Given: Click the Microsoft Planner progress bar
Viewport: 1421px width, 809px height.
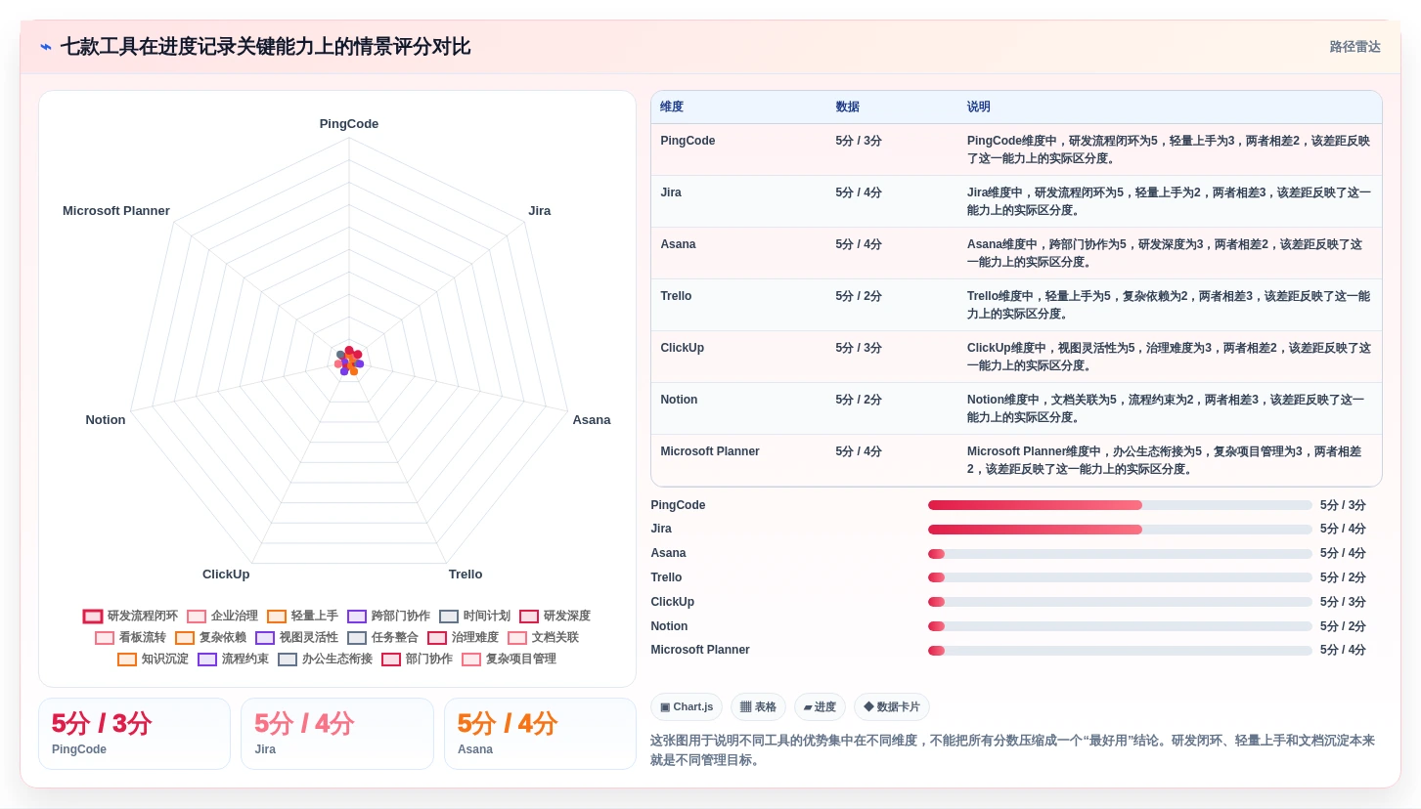Looking at the screenshot, I should tap(1120, 651).
